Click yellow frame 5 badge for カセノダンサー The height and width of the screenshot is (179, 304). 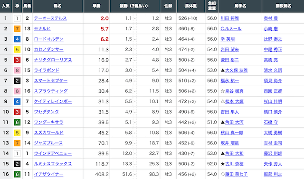point(17,50)
